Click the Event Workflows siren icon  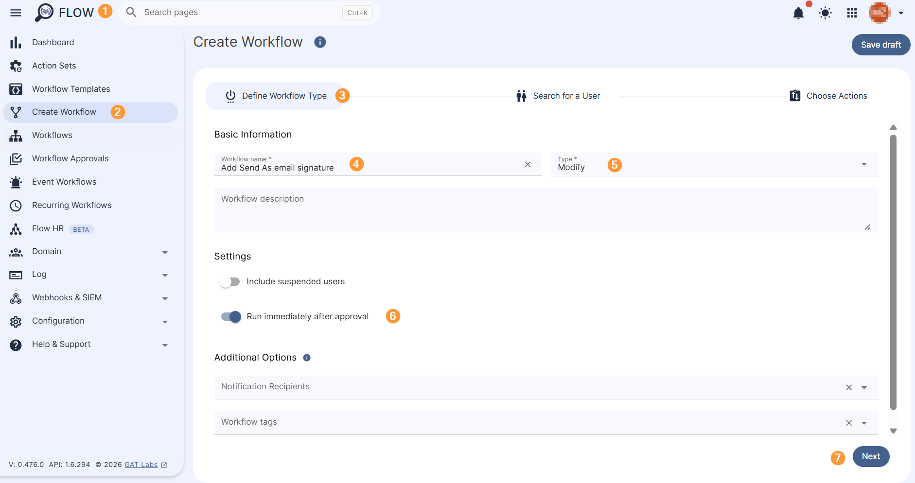[16, 182]
